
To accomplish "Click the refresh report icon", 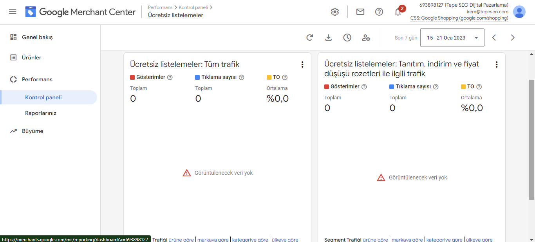I will (309, 38).
